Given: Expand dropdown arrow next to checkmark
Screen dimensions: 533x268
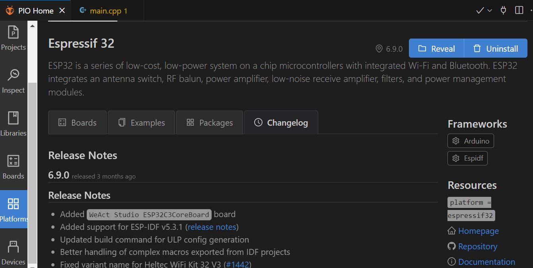Looking at the screenshot, I should click(490, 10).
